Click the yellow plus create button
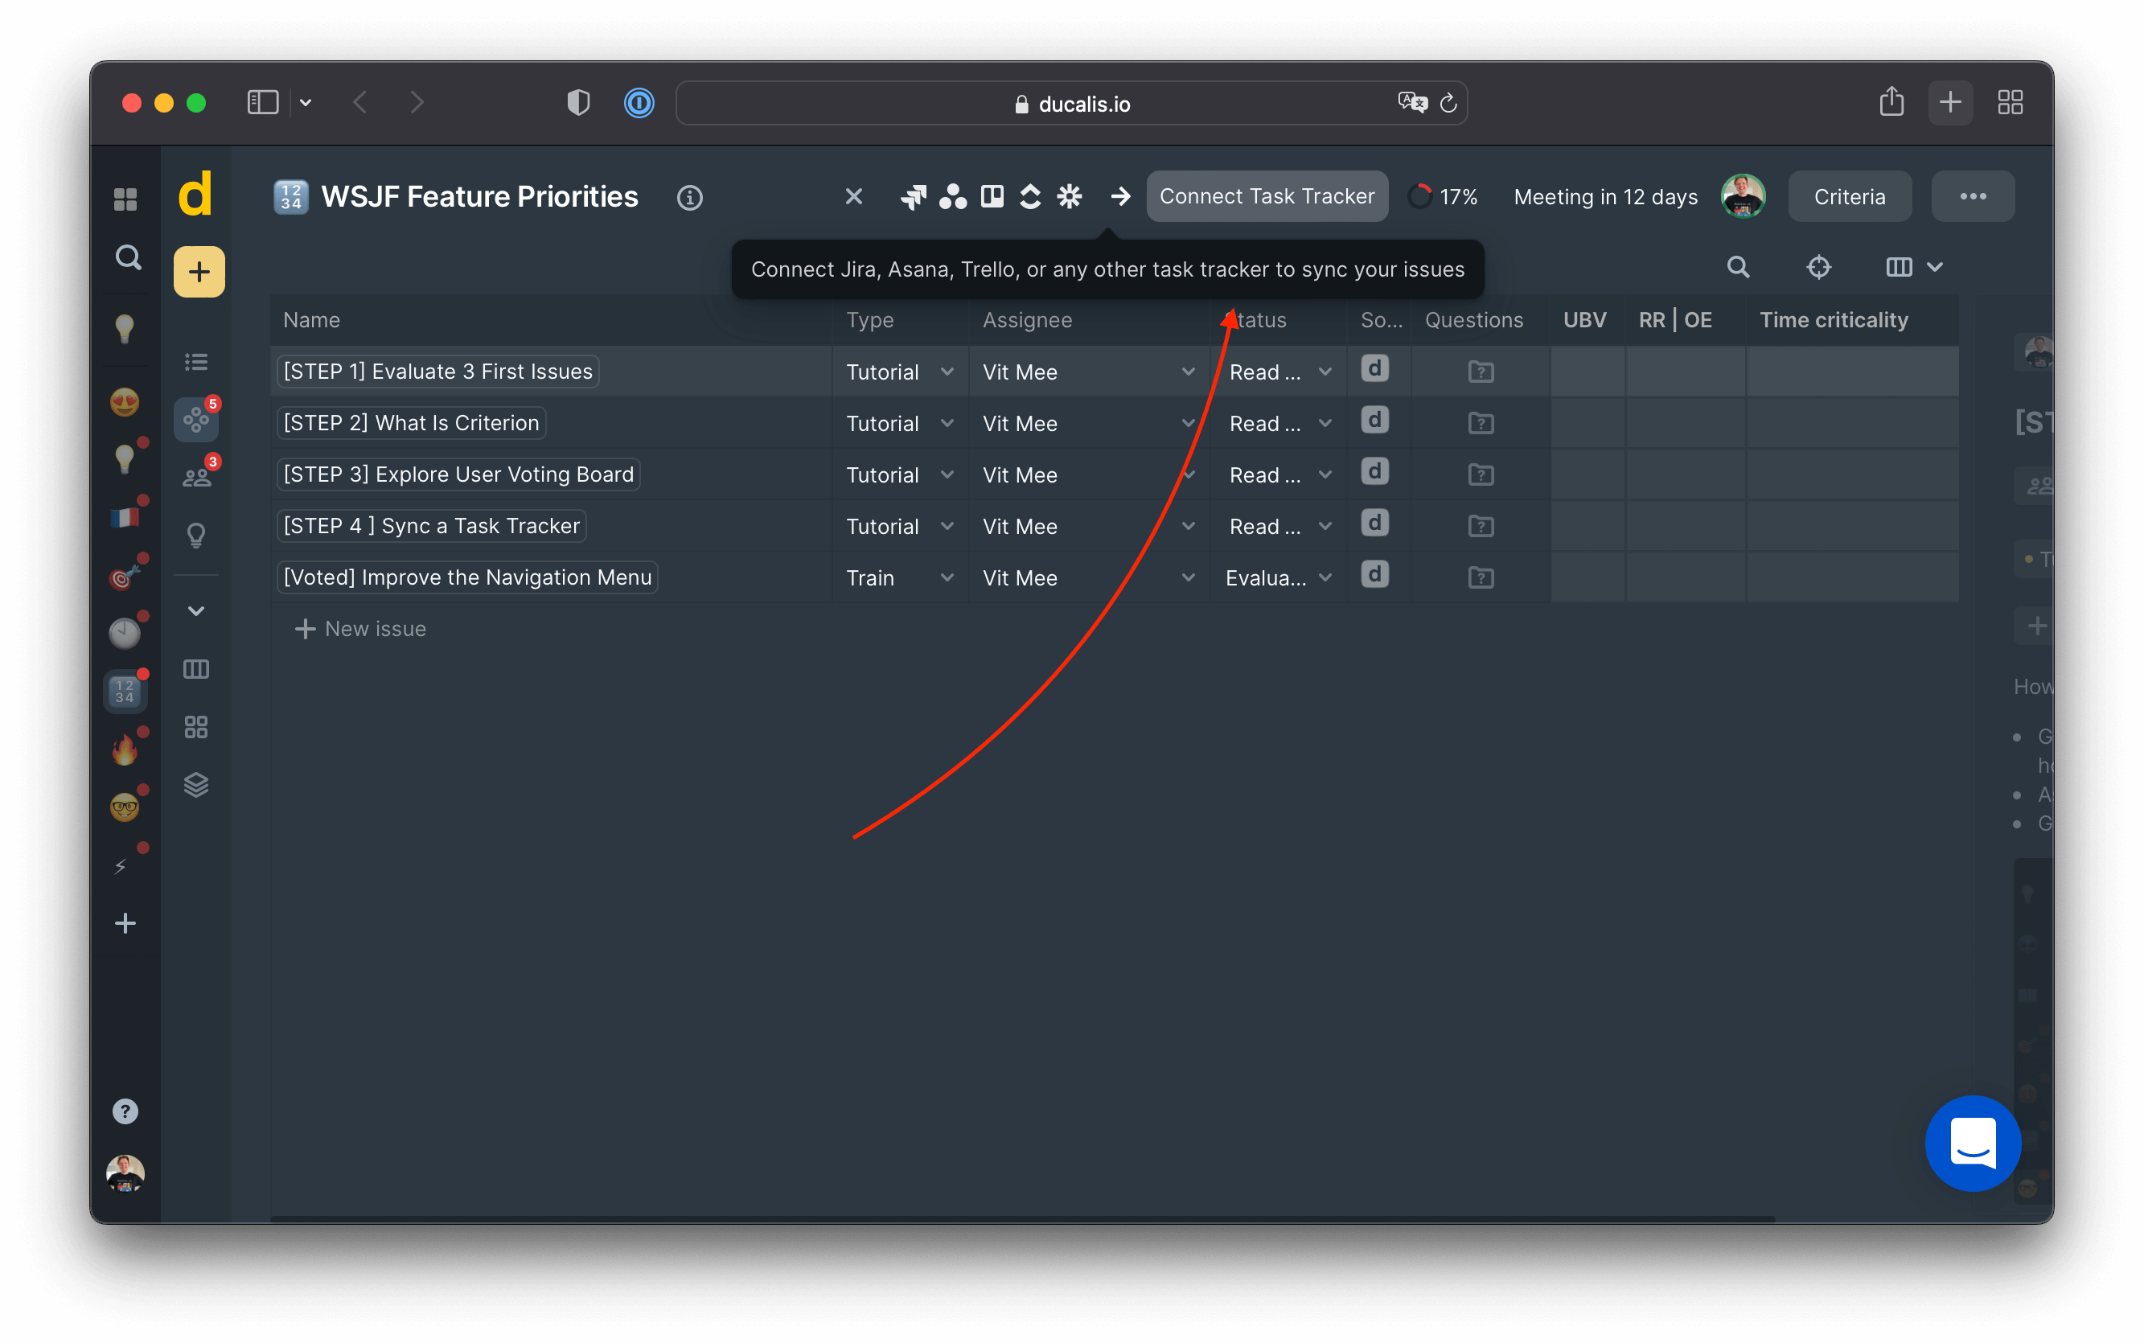 pyautogui.click(x=199, y=272)
